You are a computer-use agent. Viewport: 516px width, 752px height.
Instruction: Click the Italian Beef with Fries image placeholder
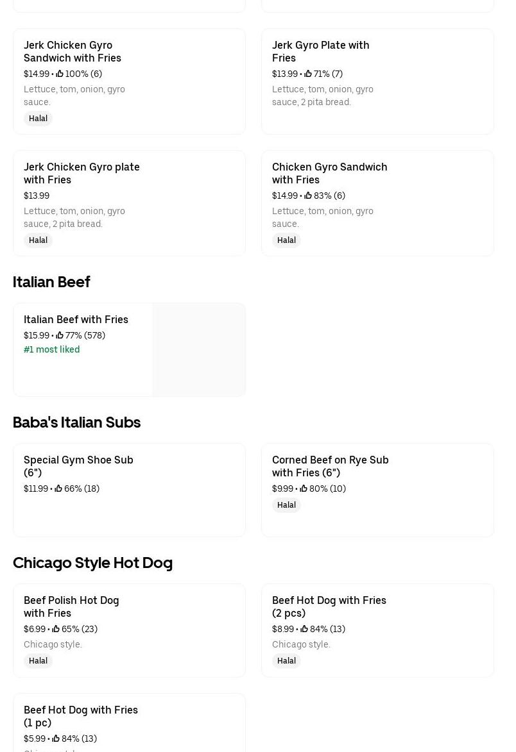click(x=198, y=349)
